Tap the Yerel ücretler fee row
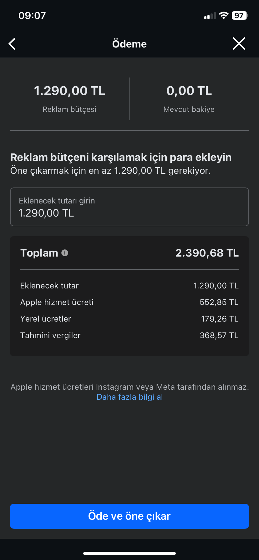This screenshot has width=259, height=560. (129, 319)
